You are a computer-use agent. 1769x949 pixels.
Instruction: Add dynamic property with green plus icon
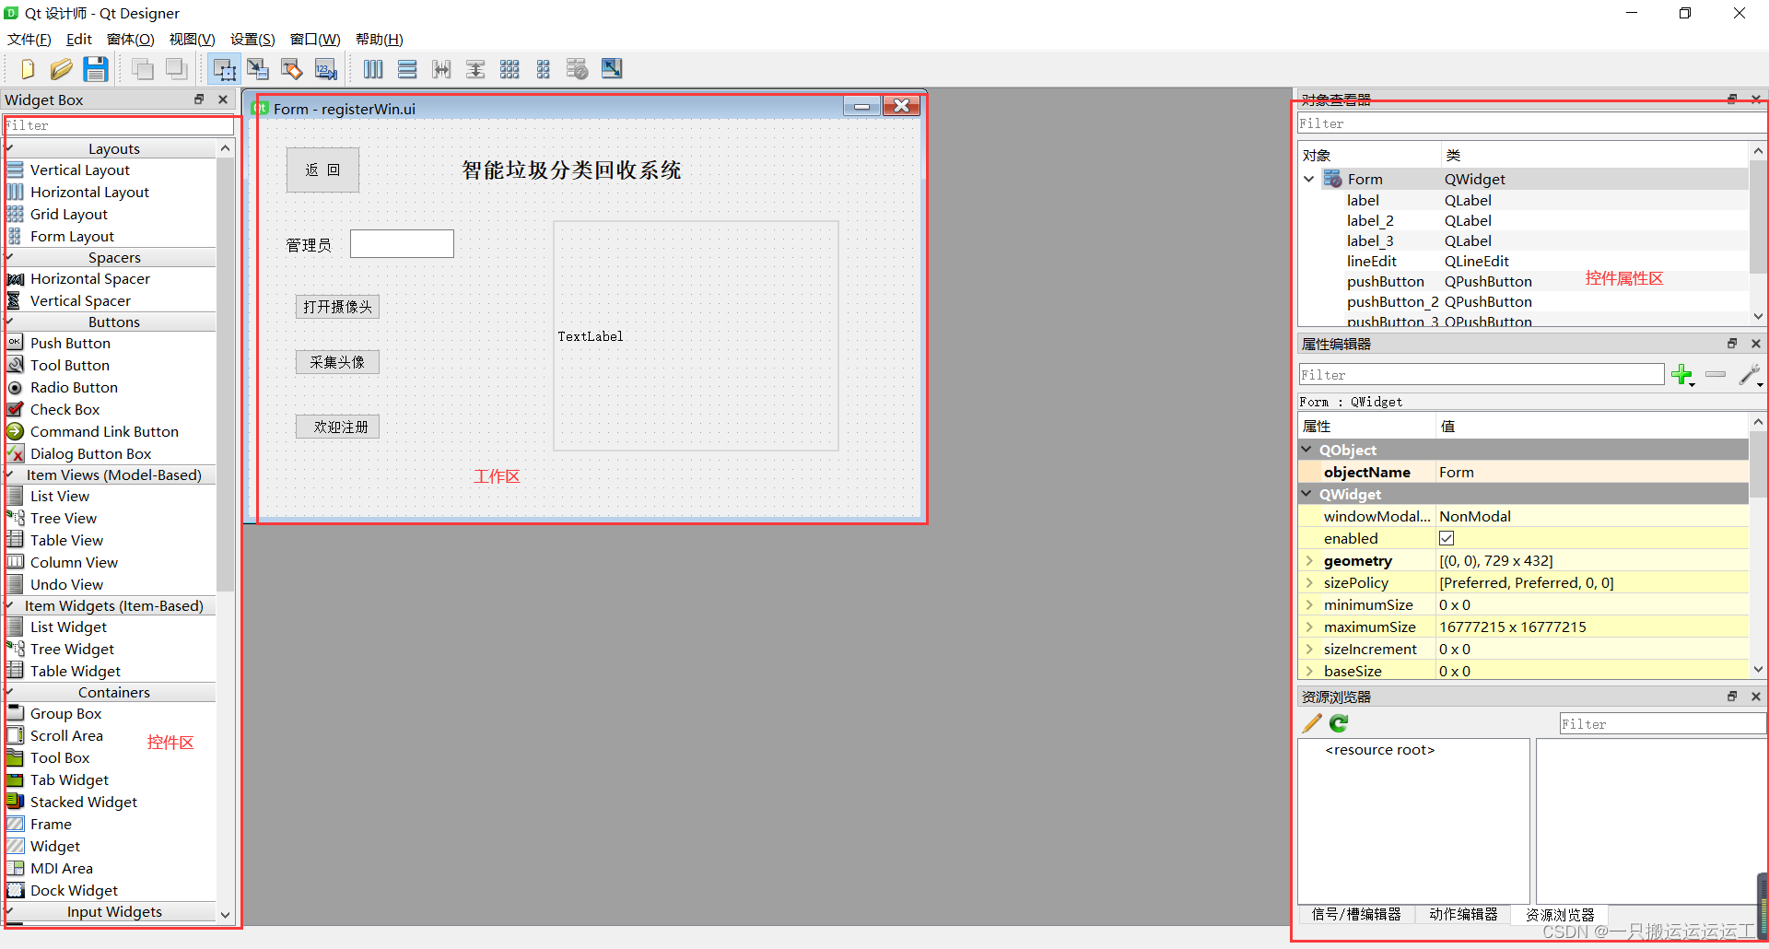coord(1682,374)
